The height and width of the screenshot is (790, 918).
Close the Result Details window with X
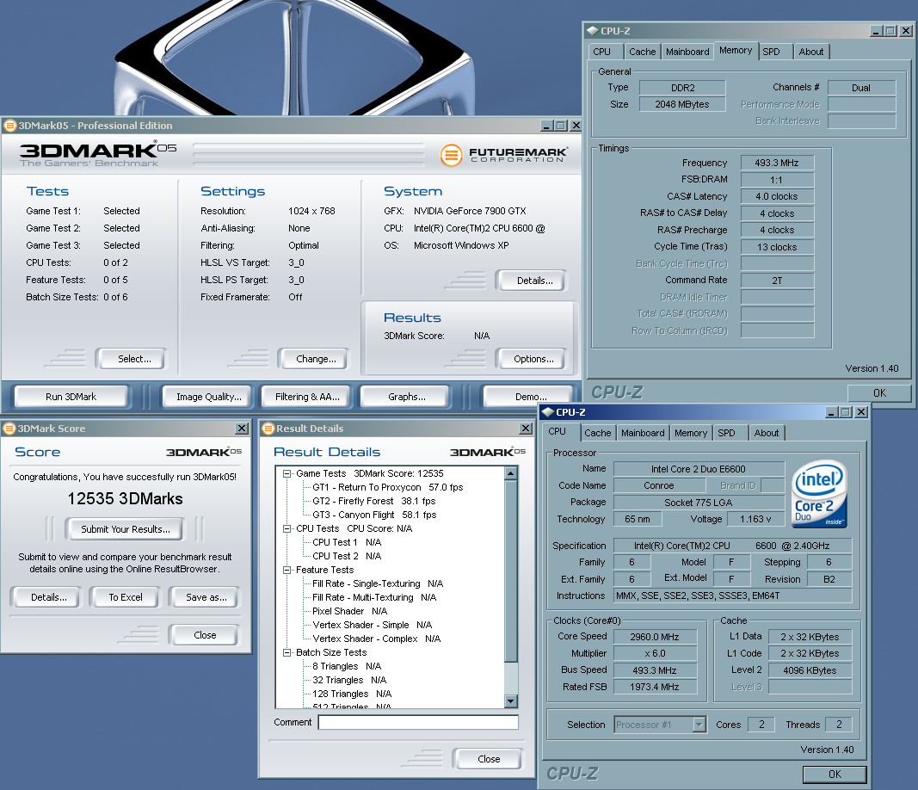(x=526, y=428)
